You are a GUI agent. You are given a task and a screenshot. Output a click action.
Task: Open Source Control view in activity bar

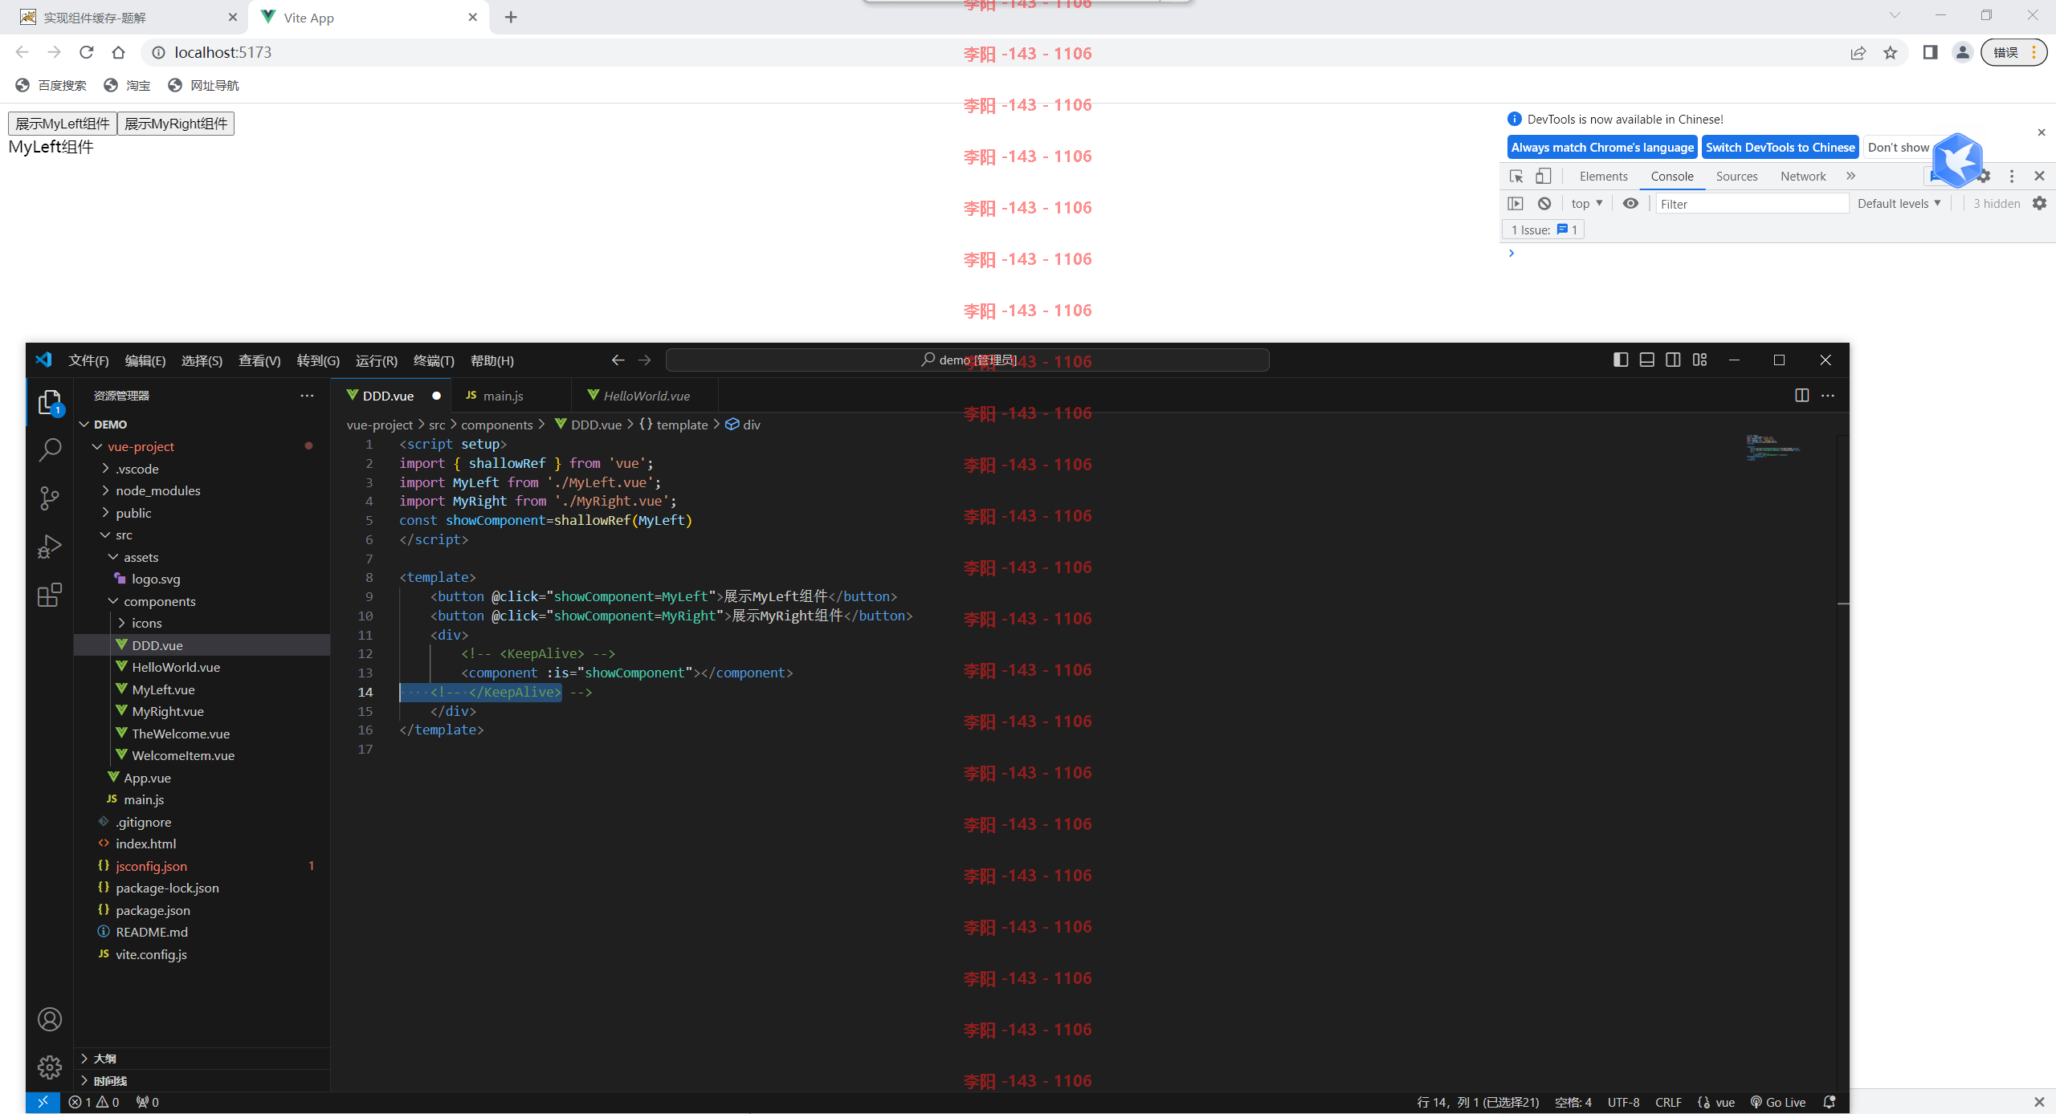point(50,498)
